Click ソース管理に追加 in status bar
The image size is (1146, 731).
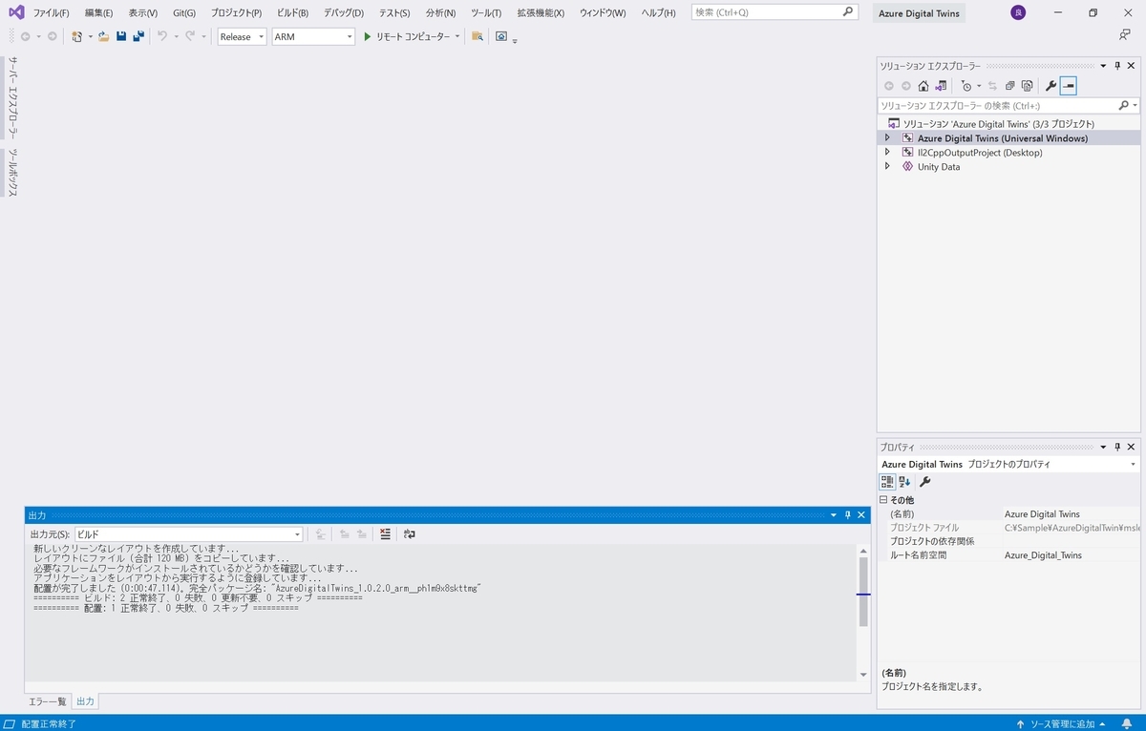tap(1061, 723)
